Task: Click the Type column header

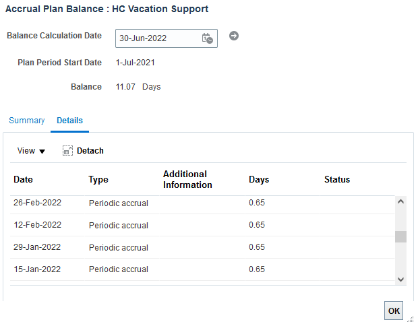Action: [98, 180]
